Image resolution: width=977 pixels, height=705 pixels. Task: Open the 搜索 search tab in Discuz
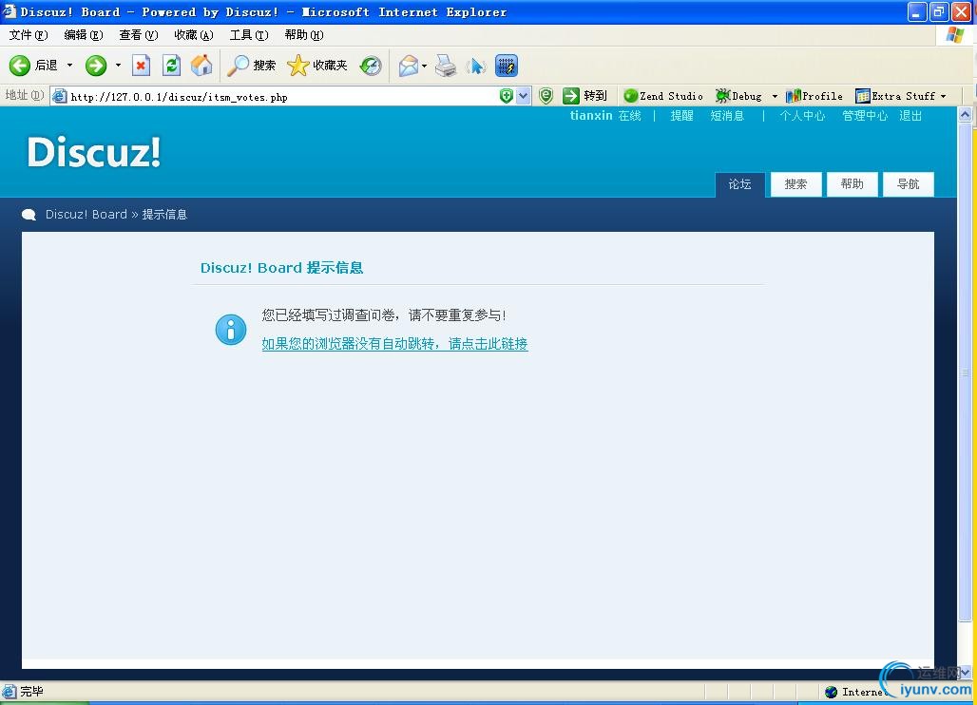coord(795,184)
